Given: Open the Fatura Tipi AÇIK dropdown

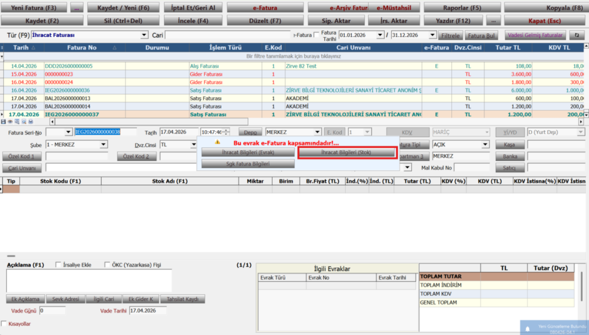Looking at the screenshot, I should [x=485, y=144].
